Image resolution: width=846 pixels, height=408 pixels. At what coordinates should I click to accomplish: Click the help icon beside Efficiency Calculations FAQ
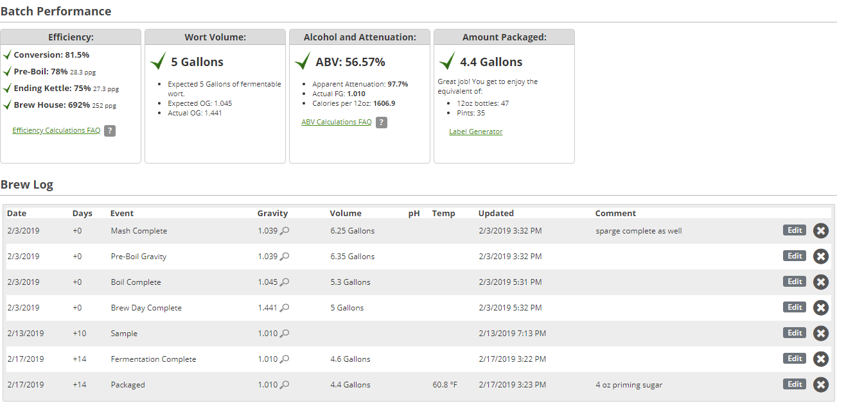click(110, 131)
